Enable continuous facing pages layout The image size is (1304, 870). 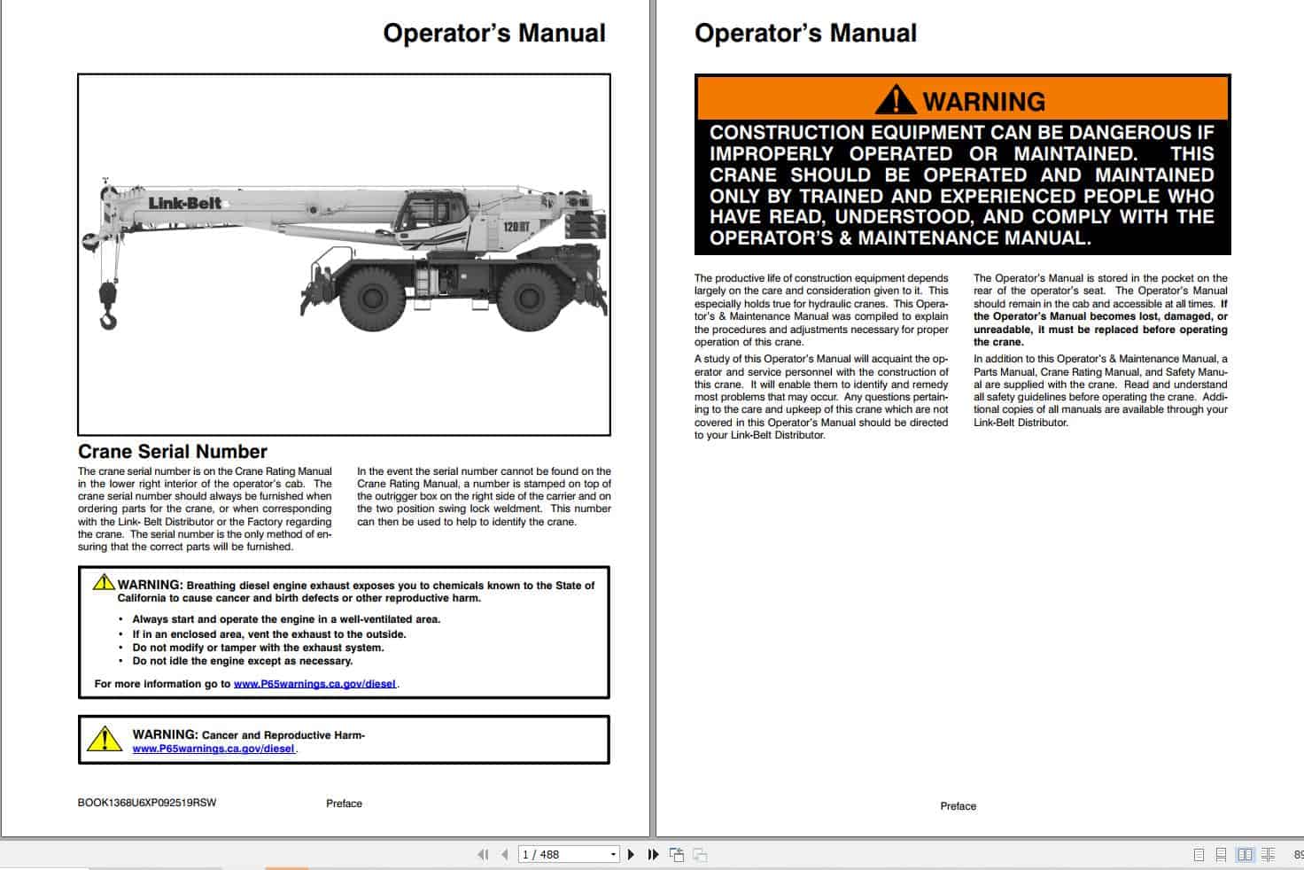(x=1269, y=854)
